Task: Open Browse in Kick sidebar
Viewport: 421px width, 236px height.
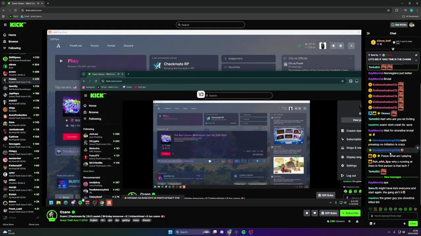Action: [x=13, y=42]
